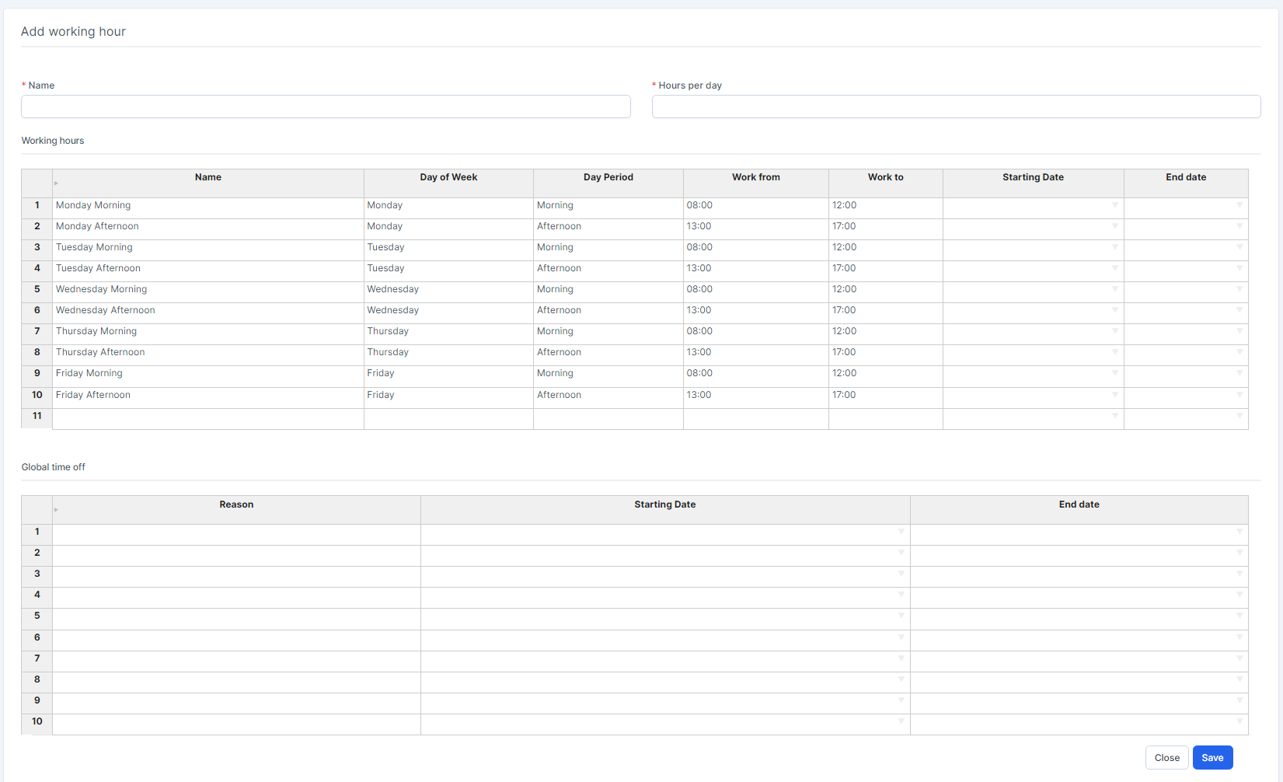Select row header 11 in Working hours table
Viewport: 1283px width, 782px height.
(x=37, y=417)
